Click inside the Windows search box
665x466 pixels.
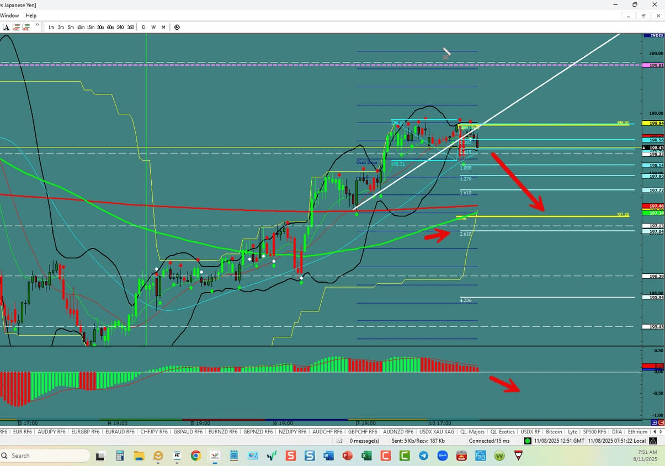[x=44, y=456]
